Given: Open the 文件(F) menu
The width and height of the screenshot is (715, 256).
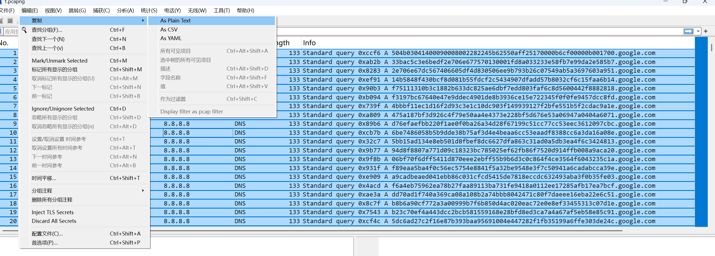Looking at the screenshot, I should (x=7, y=11).
